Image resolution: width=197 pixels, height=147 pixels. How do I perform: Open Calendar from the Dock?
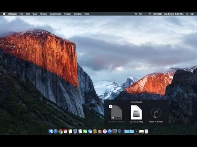pyautogui.click(x=65, y=131)
